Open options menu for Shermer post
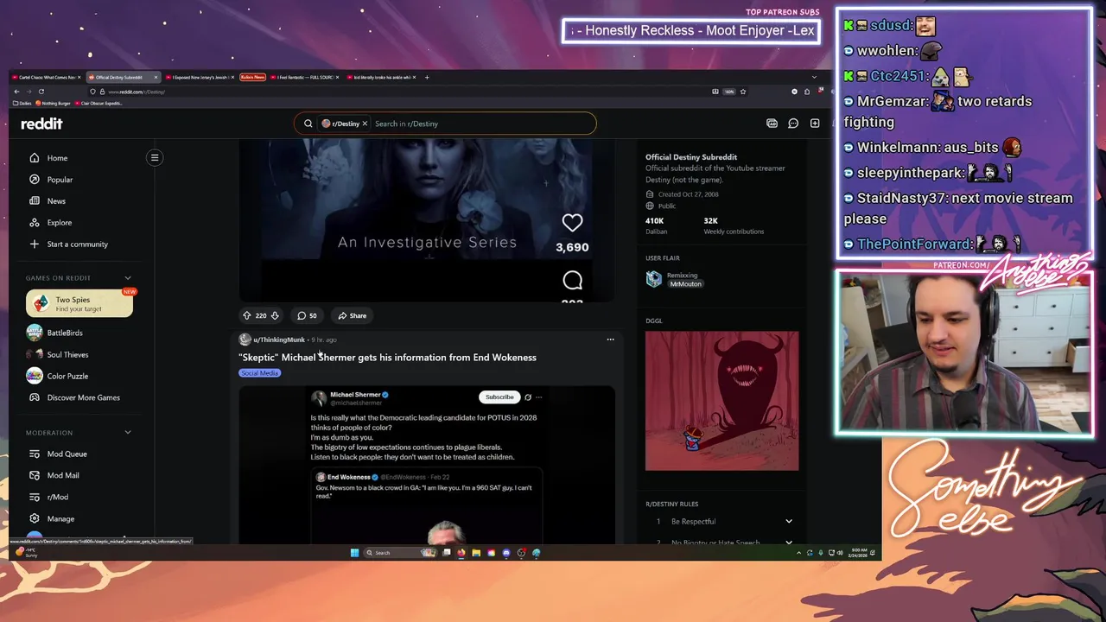This screenshot has height=622, width=1106. click(x=610, y=340)
